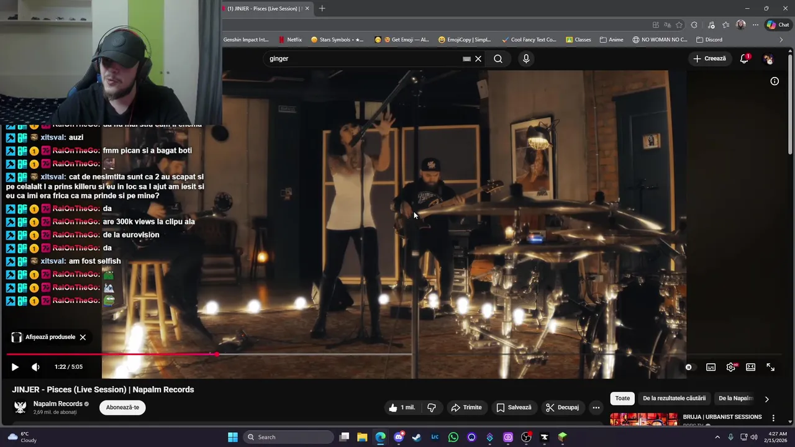Open Steam from the taskbar

[x=417, y=437]
